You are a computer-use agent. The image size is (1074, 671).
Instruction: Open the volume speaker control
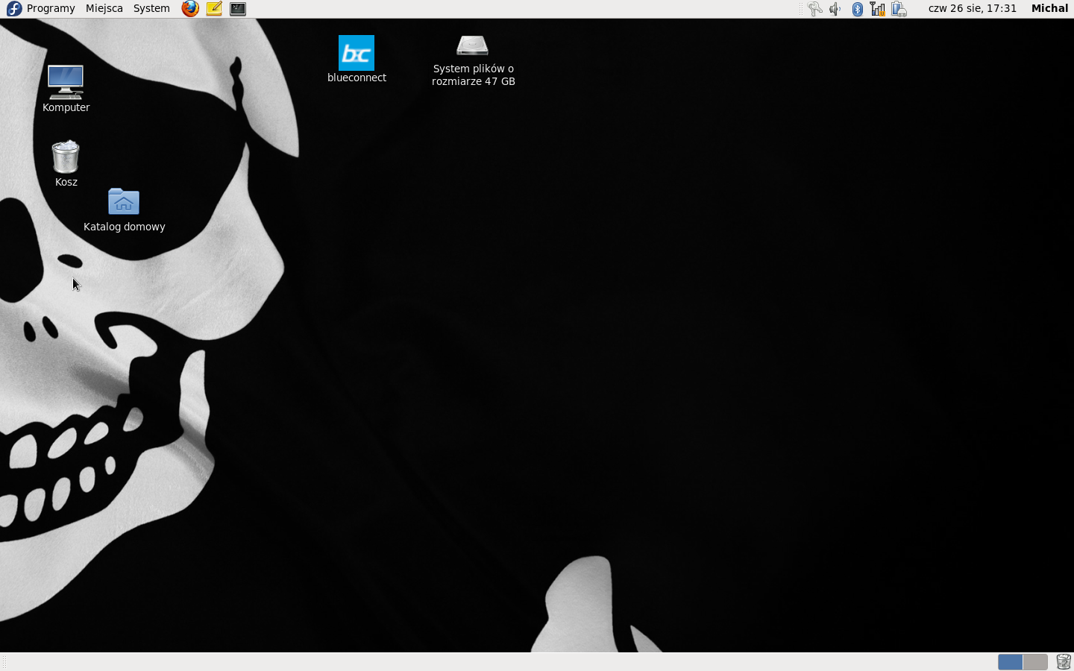(835, 9)
